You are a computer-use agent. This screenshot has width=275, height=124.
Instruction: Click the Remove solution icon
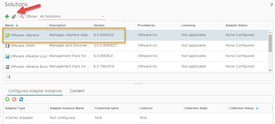point(22,16)
